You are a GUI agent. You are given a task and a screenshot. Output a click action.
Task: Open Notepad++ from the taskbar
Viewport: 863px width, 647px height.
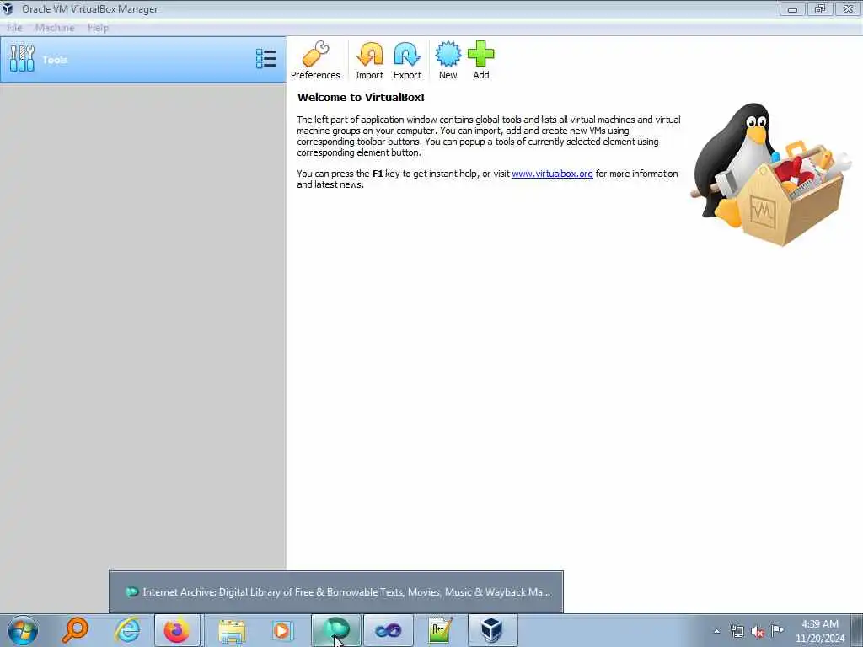pos(440,630)
